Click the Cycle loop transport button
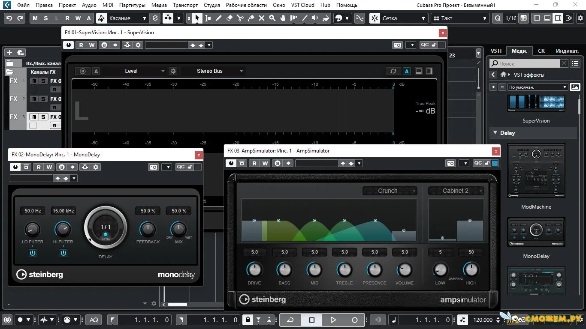The height and width of the screenshot is (329, 586). click(290, 320)
